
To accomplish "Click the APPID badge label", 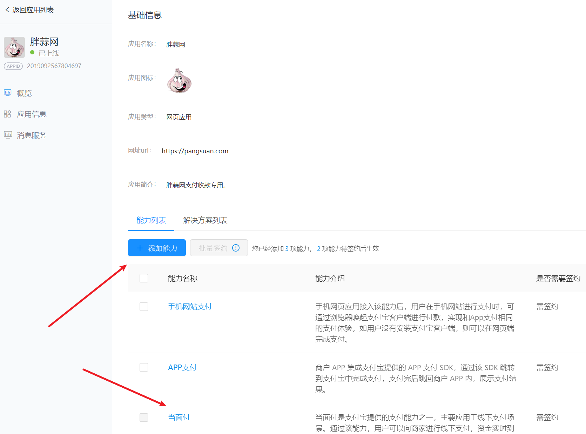I will [x=13, y=66].
